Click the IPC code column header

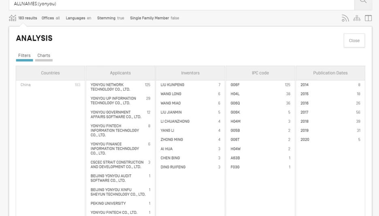pyautogui.click(x=260, y=73)
